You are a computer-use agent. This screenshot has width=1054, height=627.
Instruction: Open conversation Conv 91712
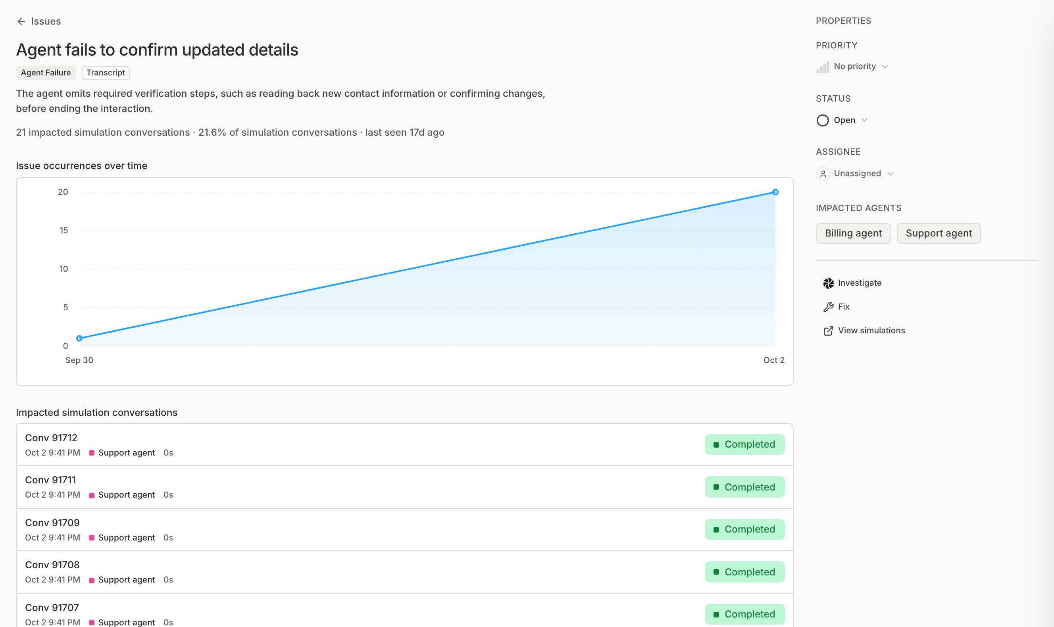[405, 444]
